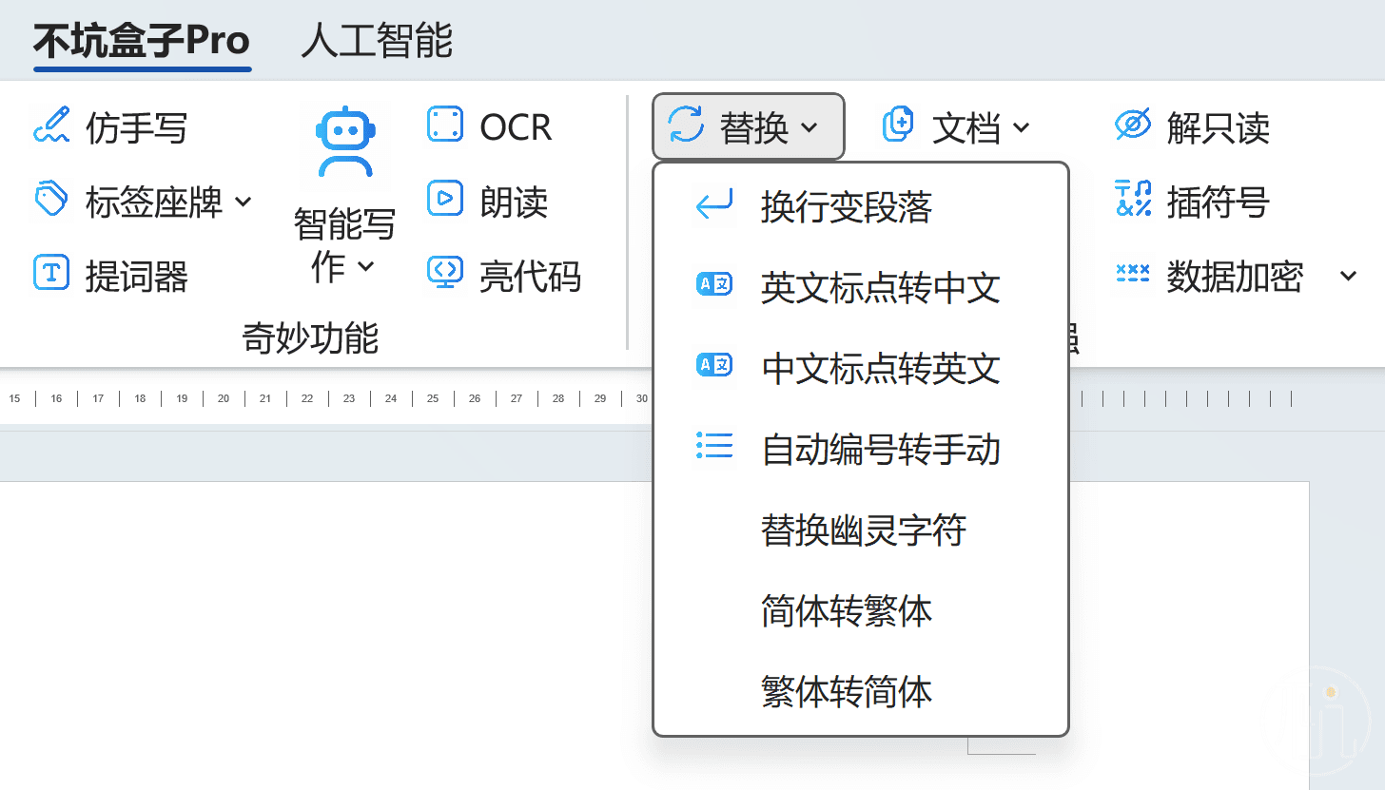Image resolution: width=1385 pixels, height=790 pixels.
Task: Click the 提词器 teleprompter icon
Action: tap(51, 273)
